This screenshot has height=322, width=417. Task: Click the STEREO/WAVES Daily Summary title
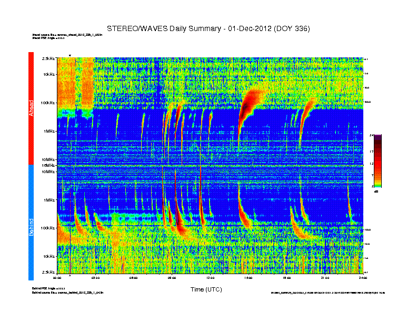[x=208, y=28]
